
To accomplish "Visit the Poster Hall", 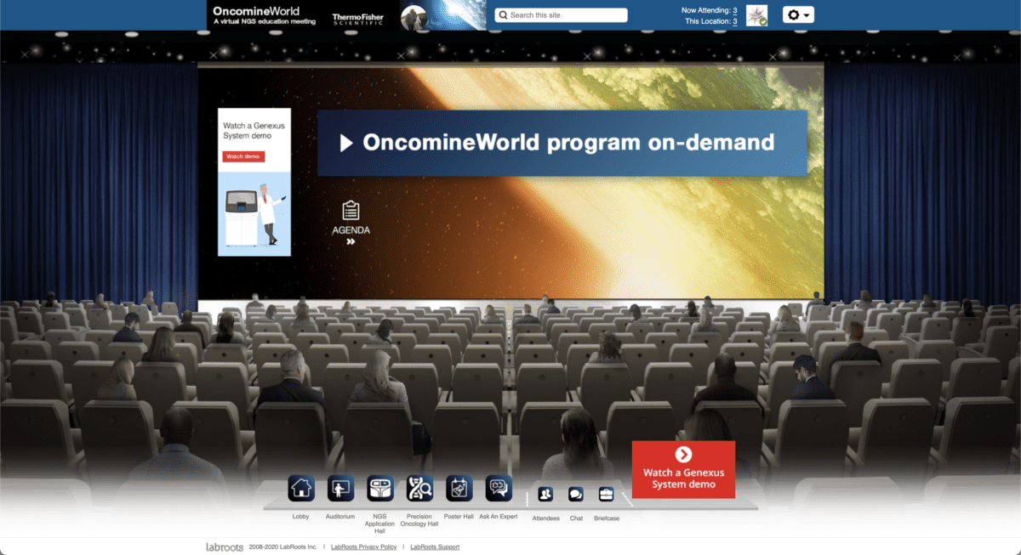I will tap(458, 488).
